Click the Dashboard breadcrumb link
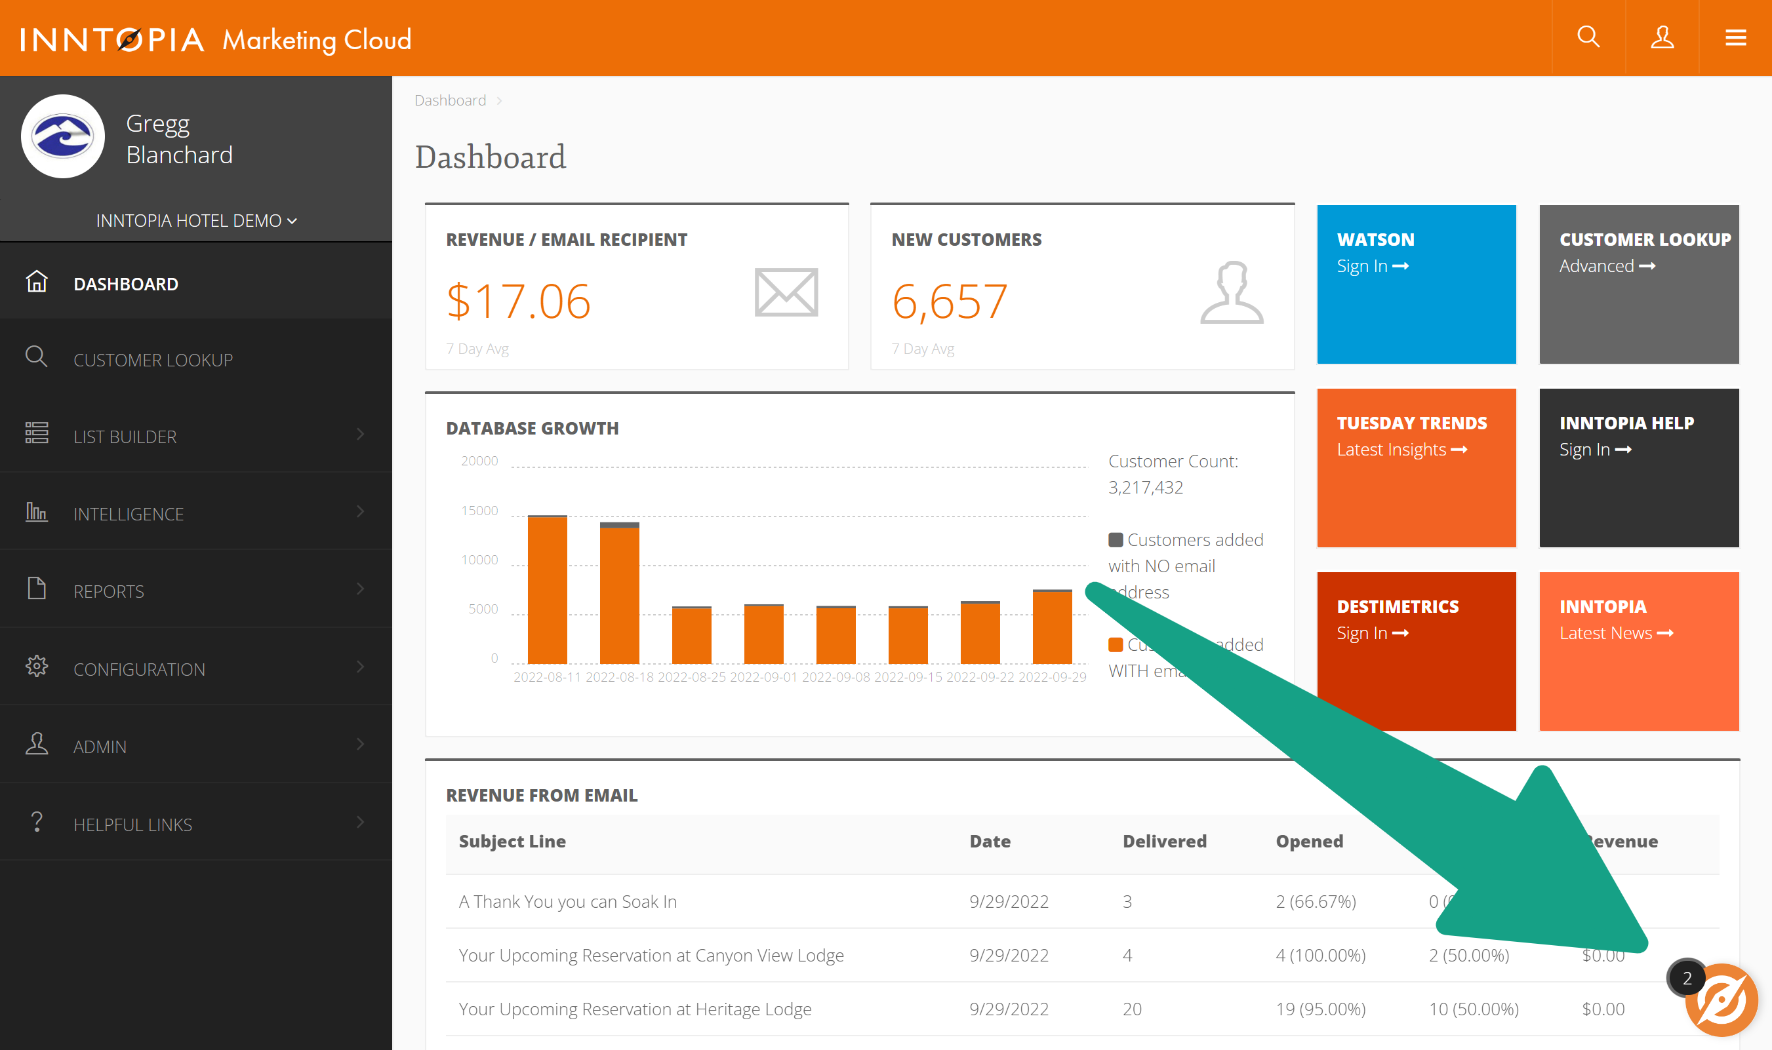Image resolution: width=1772 pixels, height=1050 pixels. [451, 100]
